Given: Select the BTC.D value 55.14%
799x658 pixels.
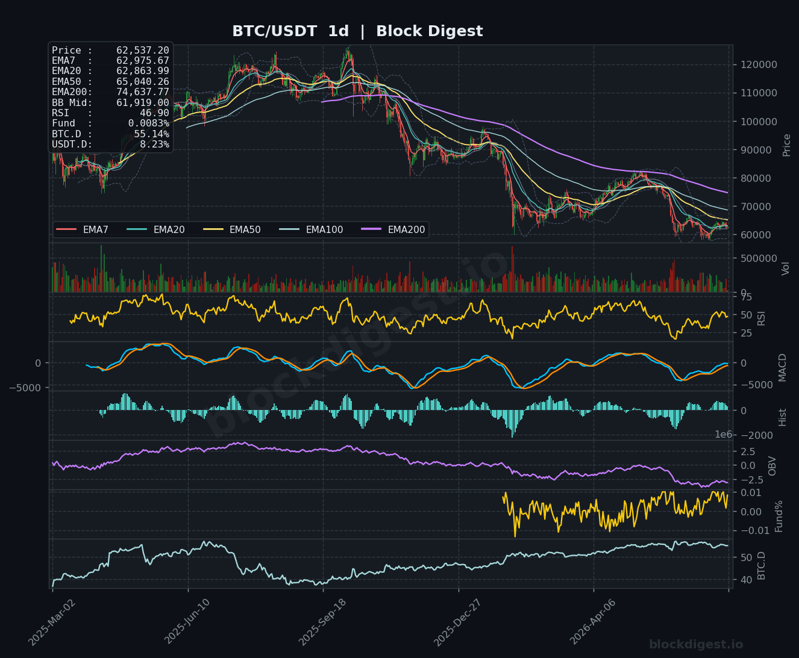Looking at the screenshot, I should point(152,134).
